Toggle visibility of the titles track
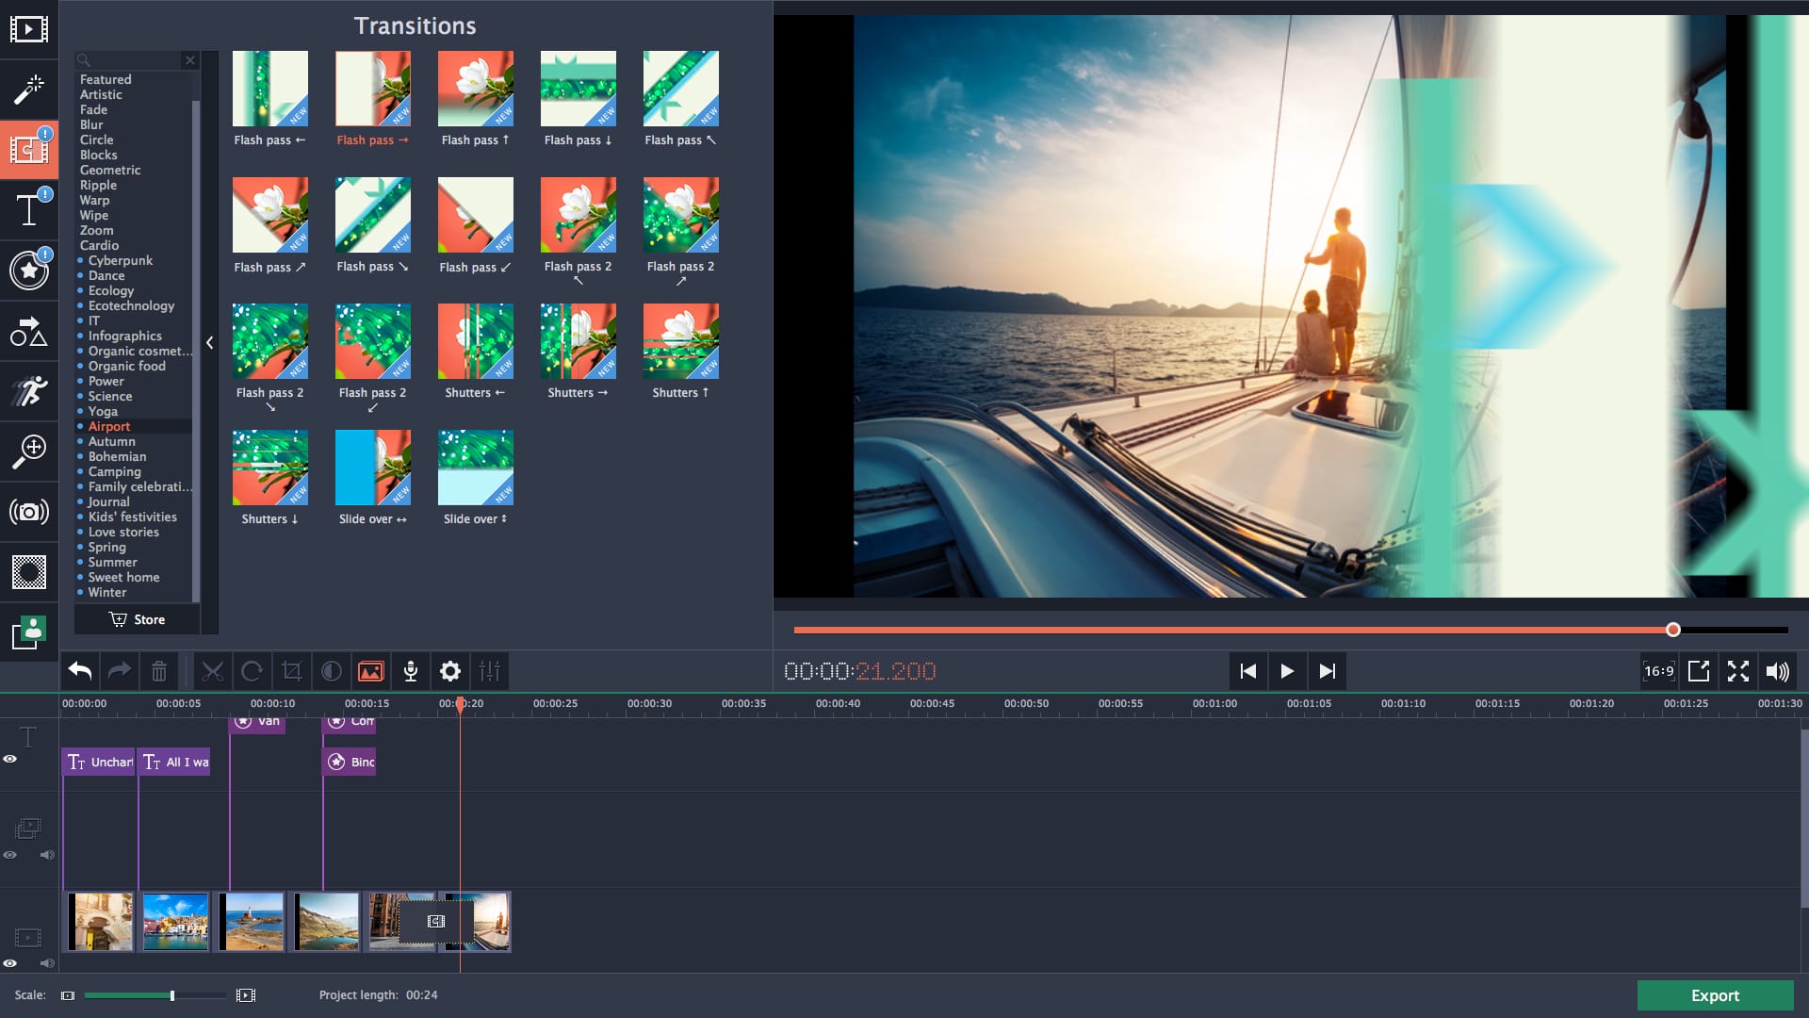This screenshot has height=1018, width=1809. click(x=10, y=761)
